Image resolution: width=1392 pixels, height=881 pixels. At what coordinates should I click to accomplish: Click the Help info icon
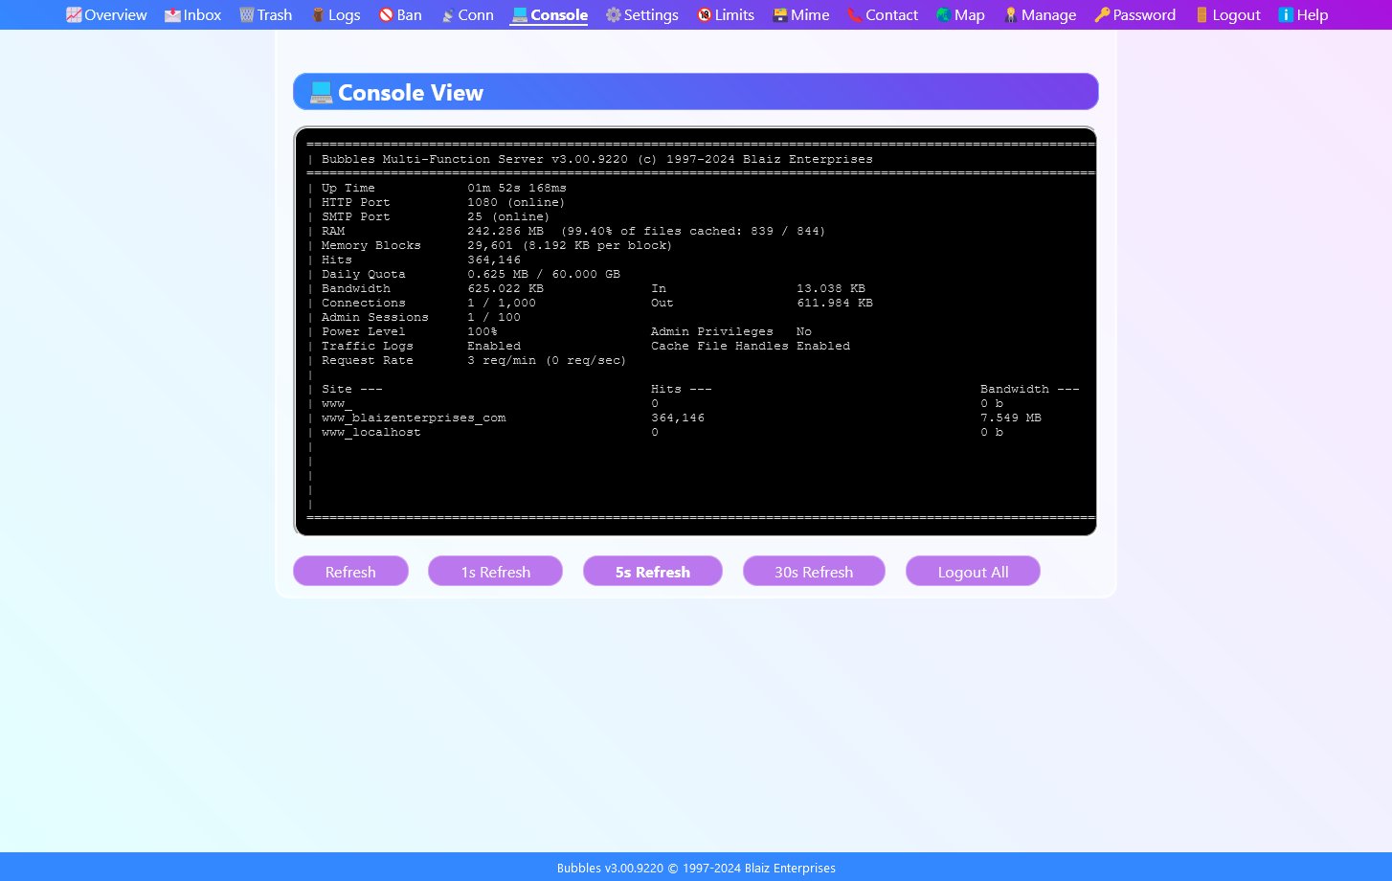[x=1286, y=15]
